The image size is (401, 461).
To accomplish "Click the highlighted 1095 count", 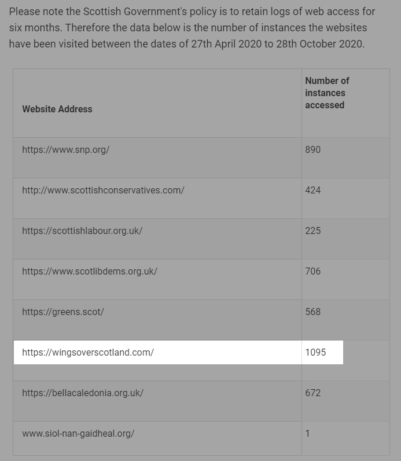I will pos(315,353).
